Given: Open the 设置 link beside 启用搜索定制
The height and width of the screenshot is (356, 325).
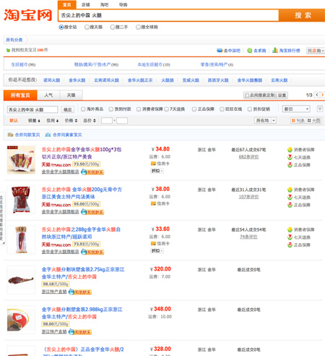Looking at the screenshot, I should click(282, 96).
